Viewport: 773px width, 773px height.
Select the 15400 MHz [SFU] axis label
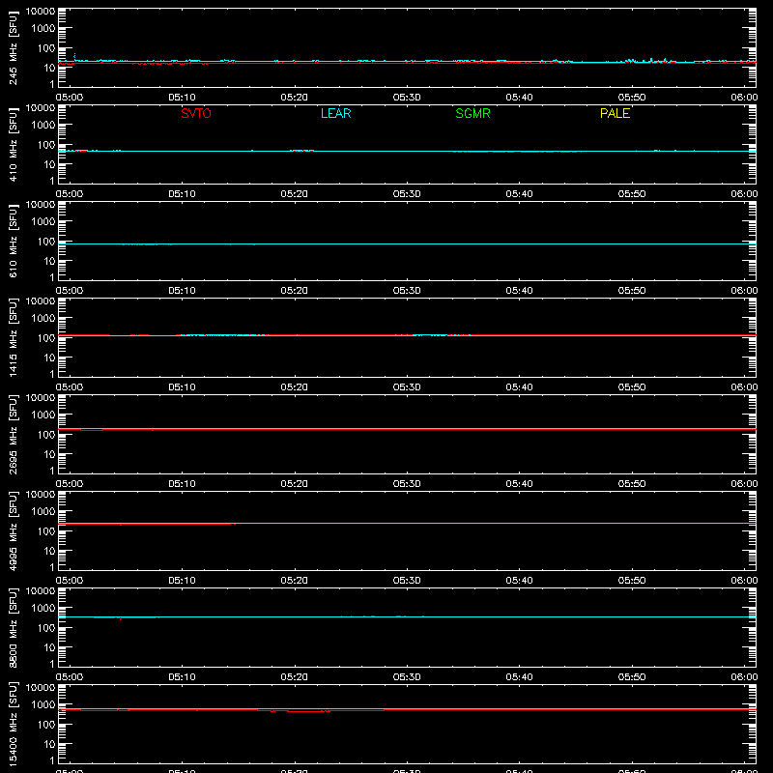(13, 724)
